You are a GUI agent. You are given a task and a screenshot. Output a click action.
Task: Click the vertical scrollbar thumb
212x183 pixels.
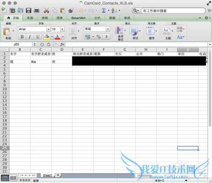[x=210, y=89]
